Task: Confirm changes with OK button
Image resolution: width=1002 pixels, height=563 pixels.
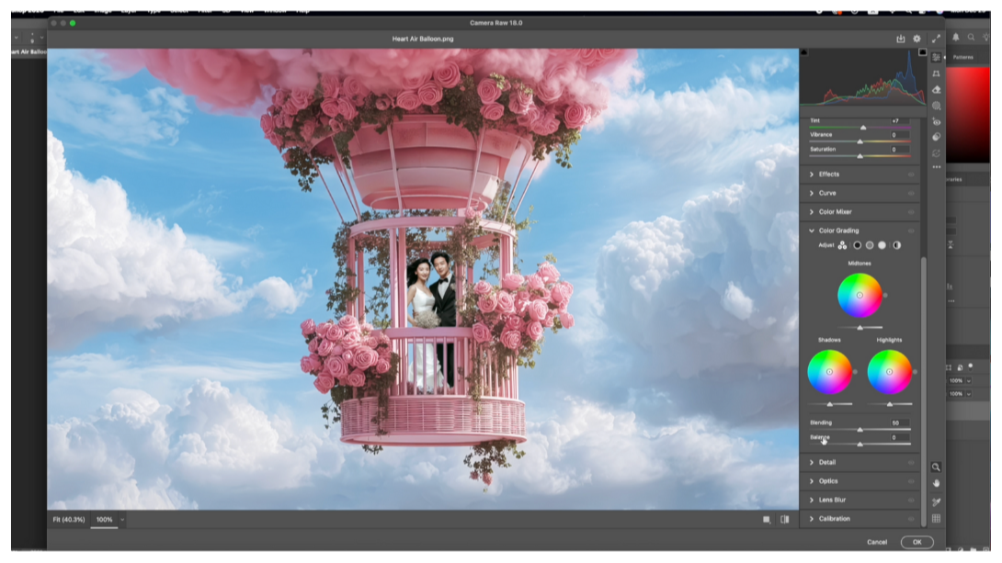Action: click(x=917, y=542)
